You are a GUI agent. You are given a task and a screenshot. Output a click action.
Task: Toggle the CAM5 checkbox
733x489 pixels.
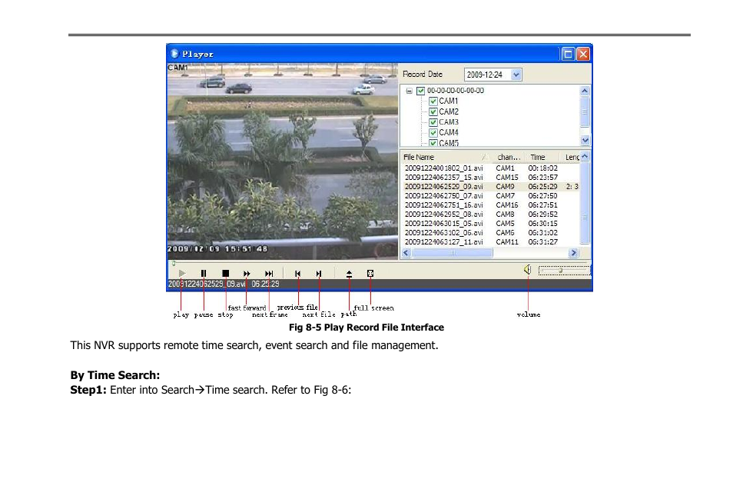tap(433, 143)
